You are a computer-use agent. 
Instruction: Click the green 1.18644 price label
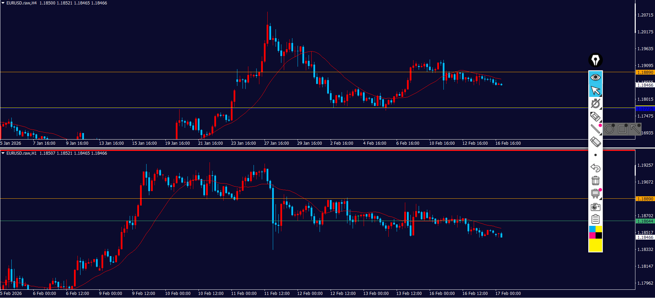[x=645, y=221]
